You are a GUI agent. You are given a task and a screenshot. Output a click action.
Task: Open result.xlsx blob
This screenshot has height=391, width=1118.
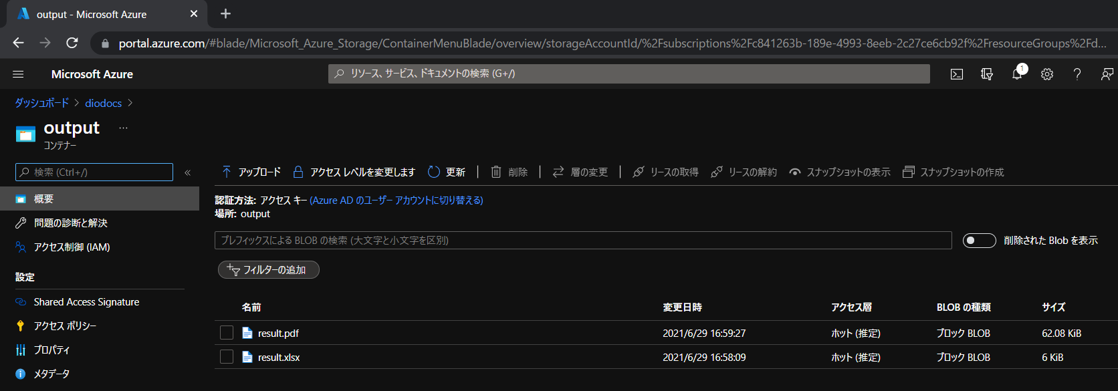[x=279, y=357]
